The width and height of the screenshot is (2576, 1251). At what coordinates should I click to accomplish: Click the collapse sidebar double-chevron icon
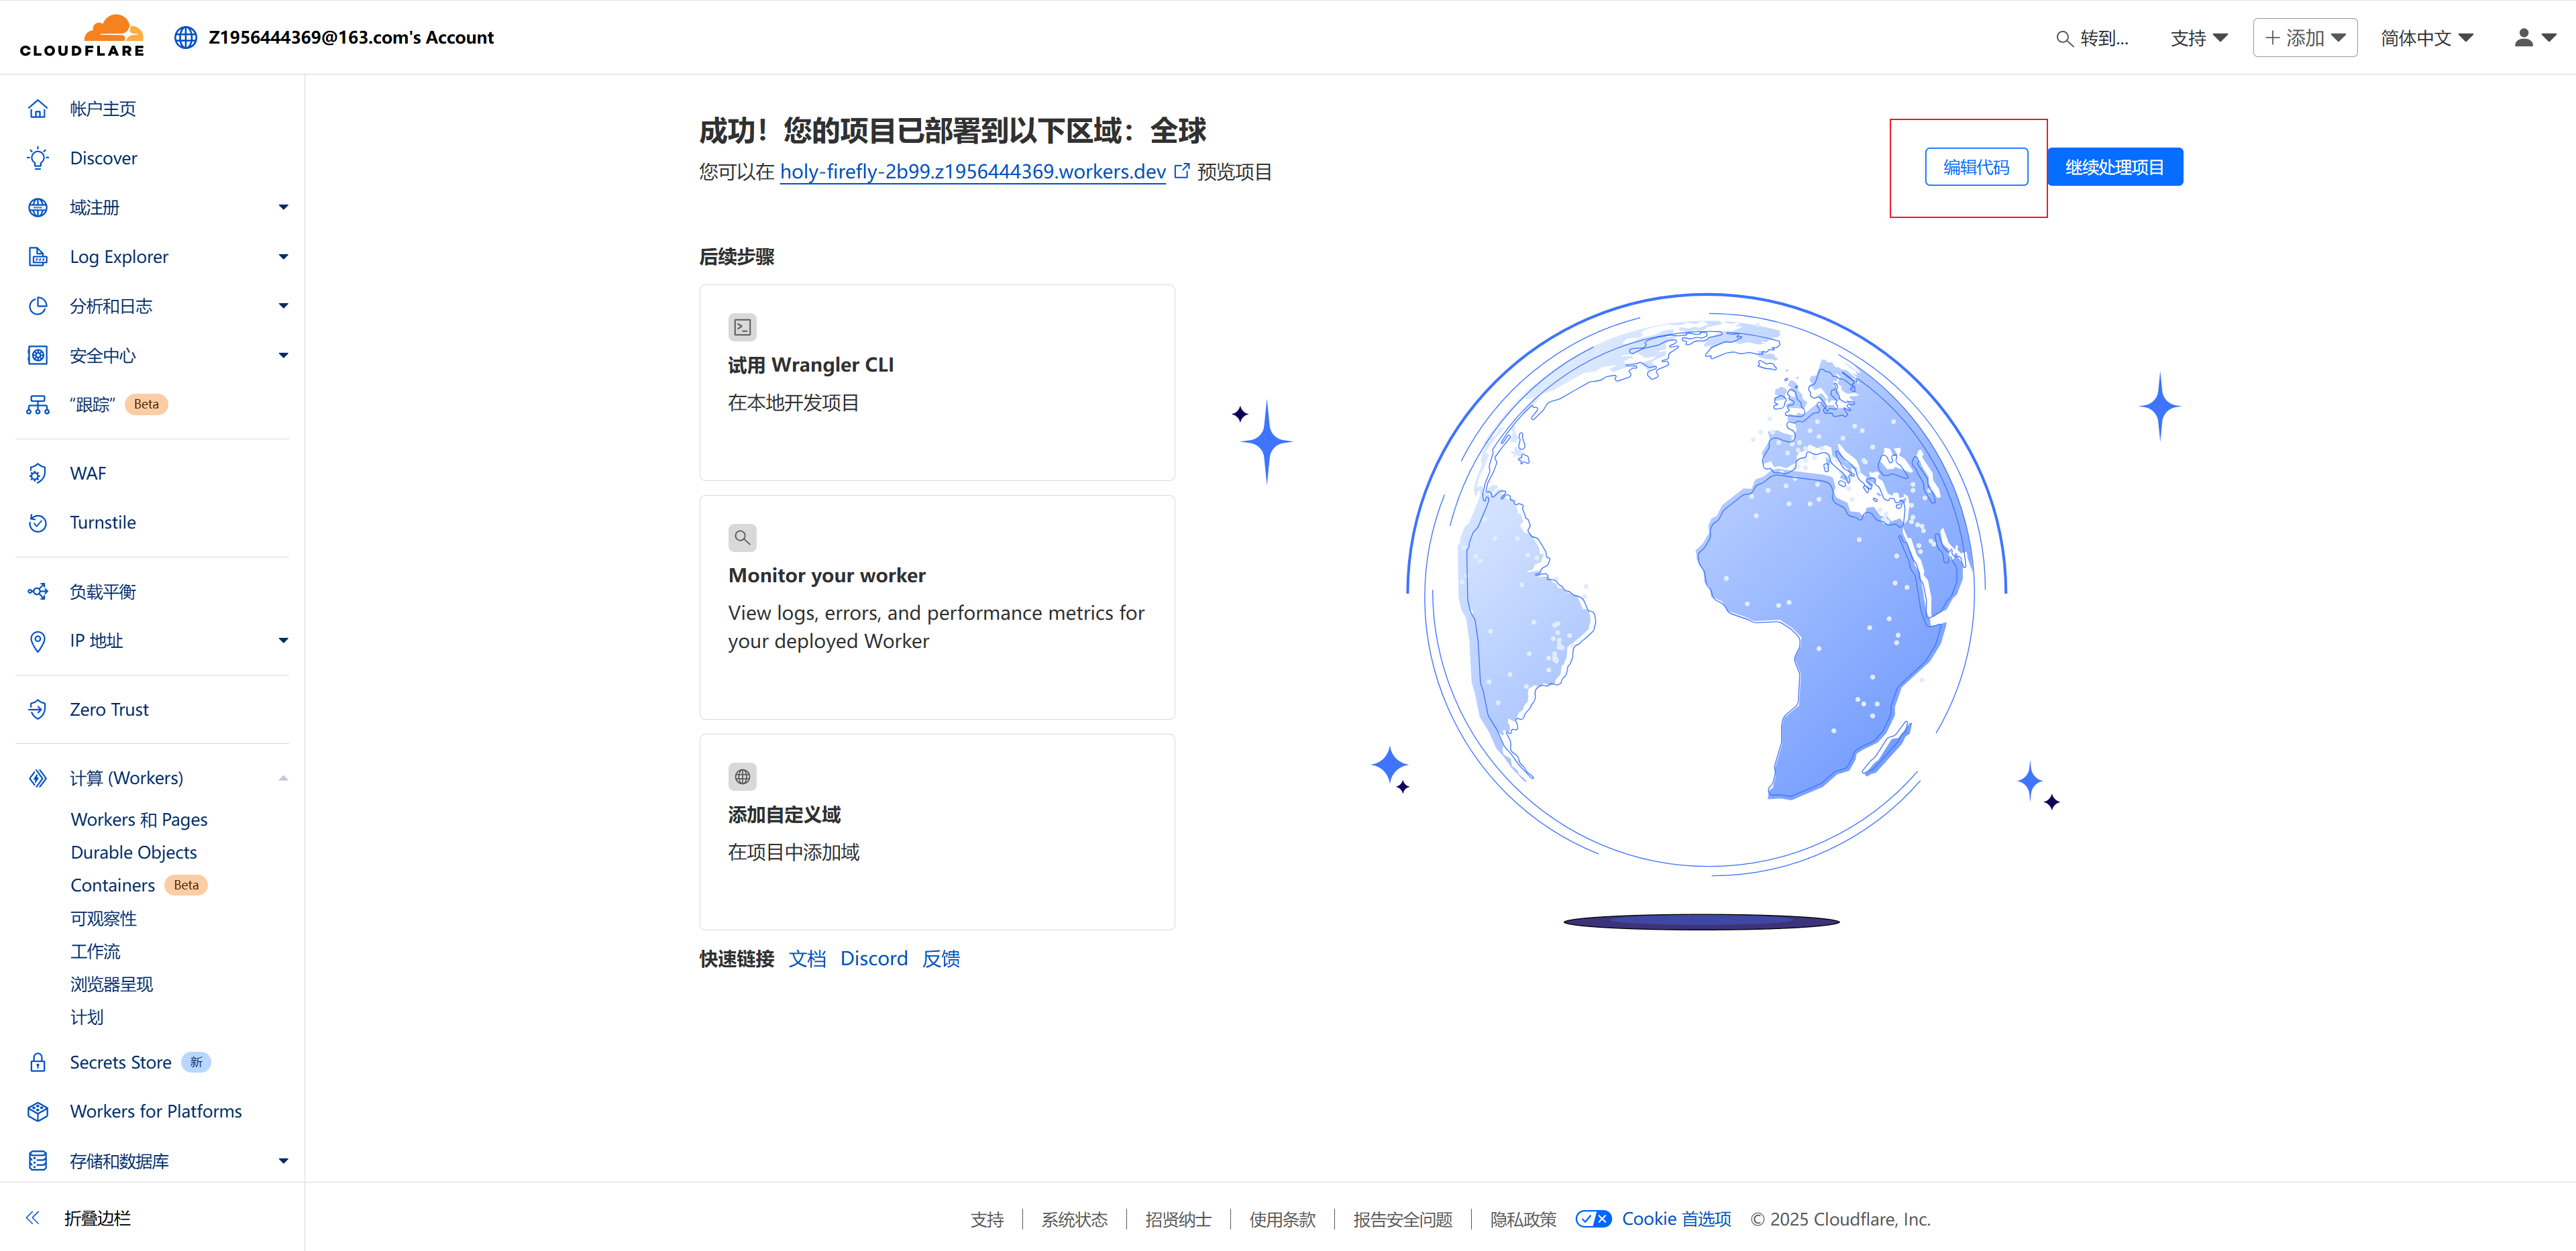coord(33,1217)
